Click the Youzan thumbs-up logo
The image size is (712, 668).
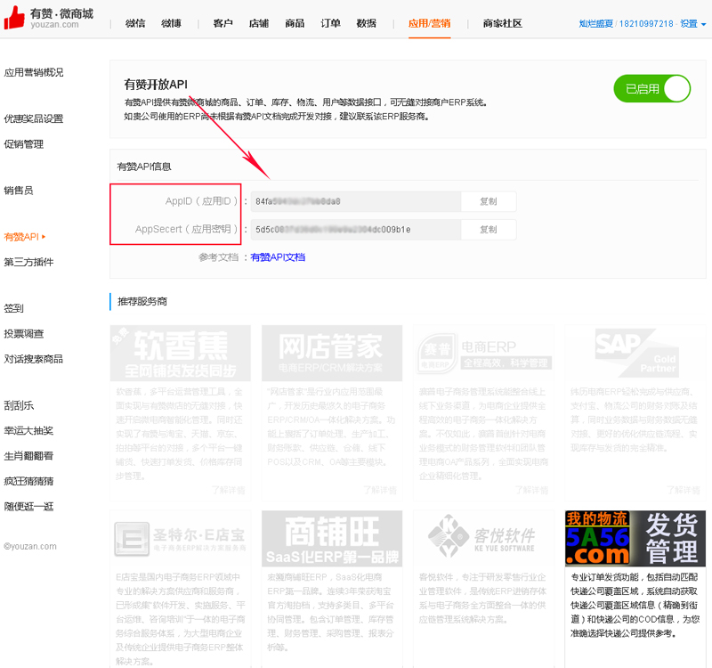pyautogui.click(x=14, y=17)
